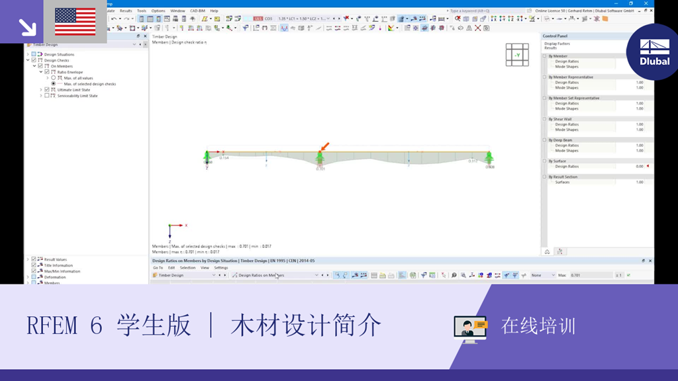Viewport: 678px width, 381px height.
Task: Open the Help menu
Action: pos(214,11)
